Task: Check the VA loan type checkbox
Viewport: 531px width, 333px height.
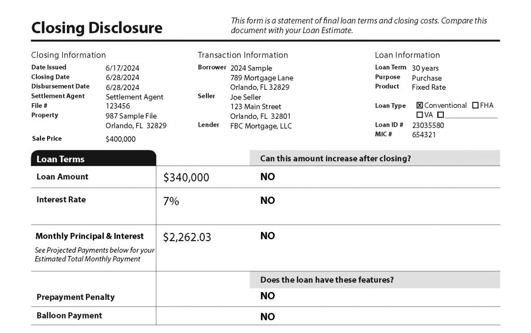Action: pos(420,115)
